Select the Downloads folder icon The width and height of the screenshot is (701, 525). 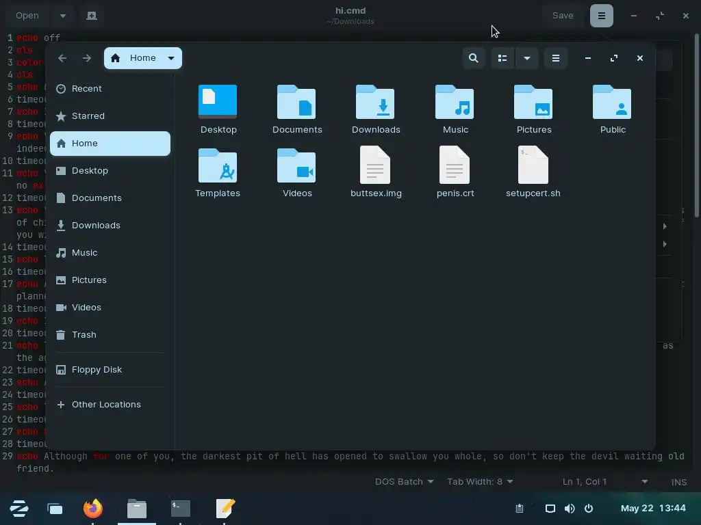tap(375, 103)
